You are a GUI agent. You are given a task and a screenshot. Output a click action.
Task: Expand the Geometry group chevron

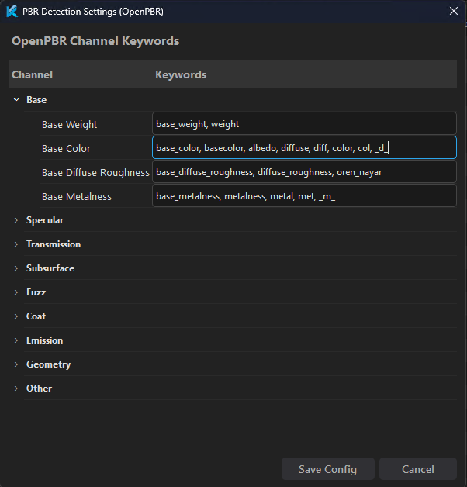point(16,364)
